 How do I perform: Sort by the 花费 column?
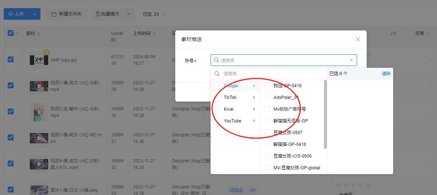pyautogui.click(x=428, y=34)
